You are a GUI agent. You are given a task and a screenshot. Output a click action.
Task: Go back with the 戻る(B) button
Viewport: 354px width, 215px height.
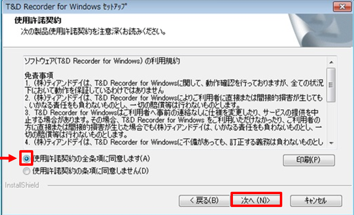[x=204, y=200]
